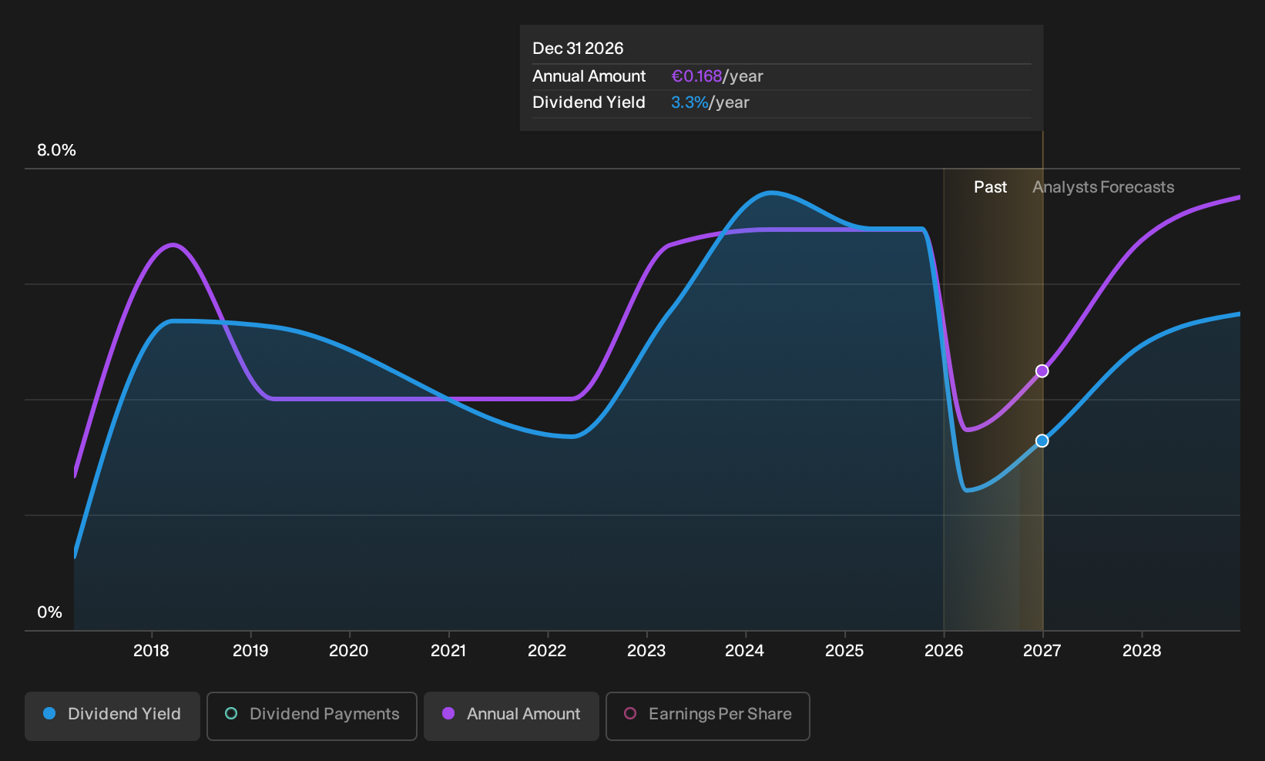This screenshot has height=761, width=1265.
Task: Select the 2020 x-axis label
Action: pos(349,651)
